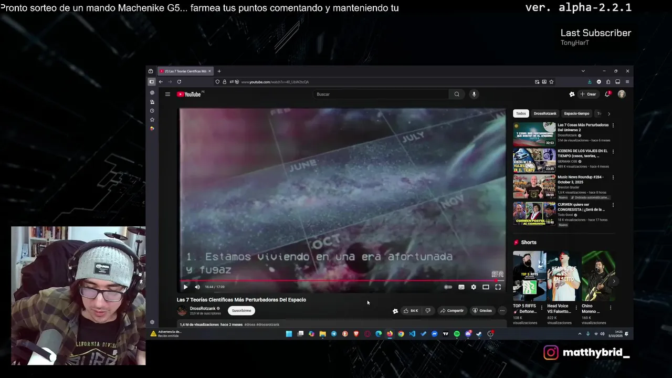Open the browser extensions puzzle icon
672x378 pixels.
pos(608,82)
